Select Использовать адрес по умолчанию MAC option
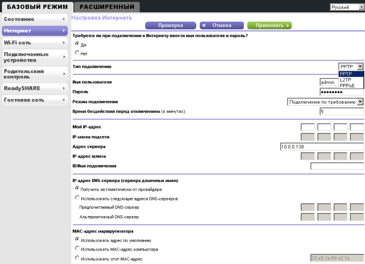This screenshot has width=365, height=264. (77, 239)
